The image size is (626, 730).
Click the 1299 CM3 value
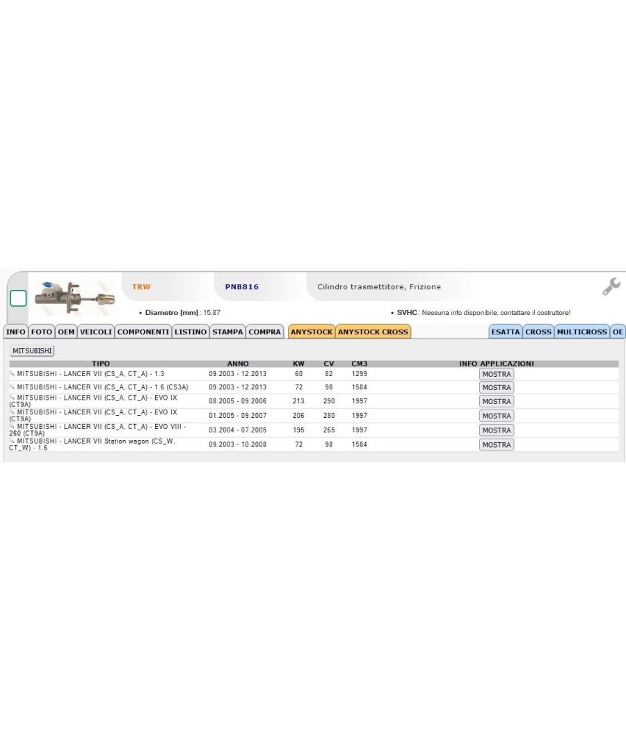(359, 374)
